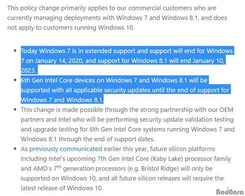Click the second bullet point marker
The width and height of the screenshot is (245, 196).
click(x=15, y=80)
